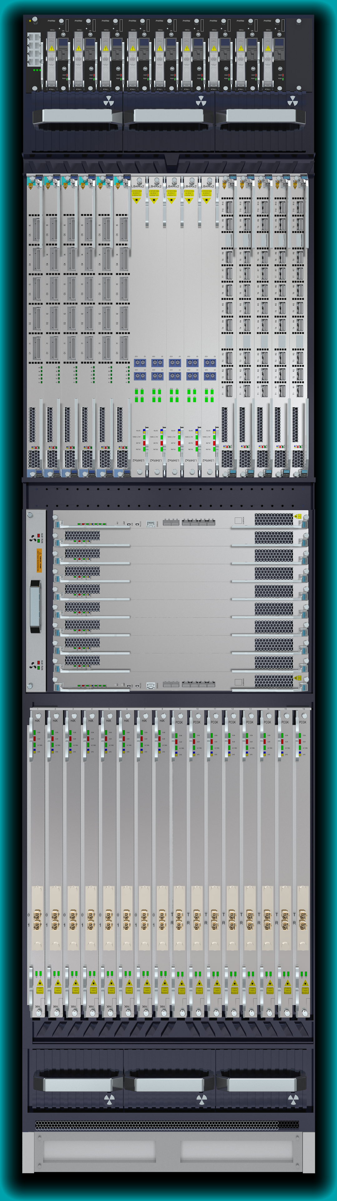
Task: Click the yellow status LED at power shelf corner
Action: (30, 21)
